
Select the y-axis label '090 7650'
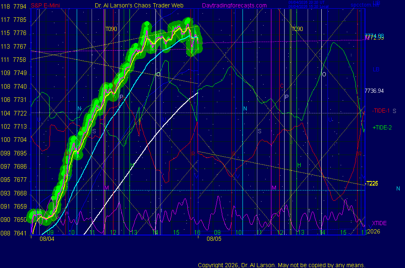tap(13, 220)
